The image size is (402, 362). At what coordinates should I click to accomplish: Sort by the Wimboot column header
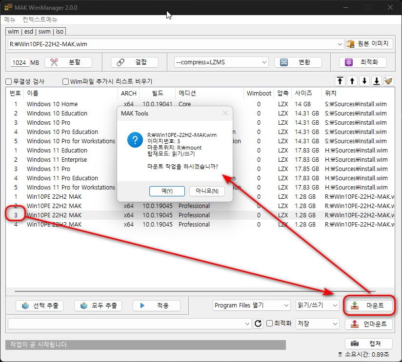point(259,93)
